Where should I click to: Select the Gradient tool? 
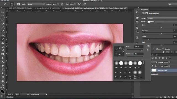(x=3, y=54)
